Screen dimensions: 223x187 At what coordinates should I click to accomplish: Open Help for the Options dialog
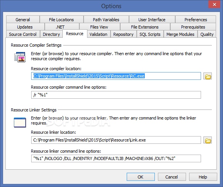pyautogui.click(x=203, y=177)
